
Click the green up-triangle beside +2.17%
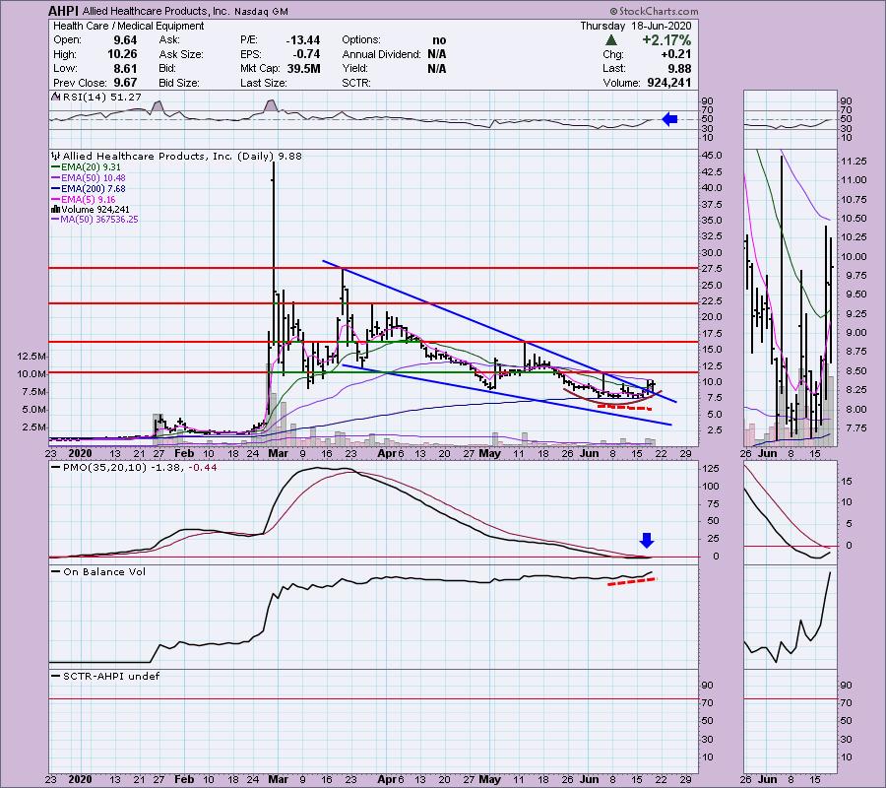[610, 40]
